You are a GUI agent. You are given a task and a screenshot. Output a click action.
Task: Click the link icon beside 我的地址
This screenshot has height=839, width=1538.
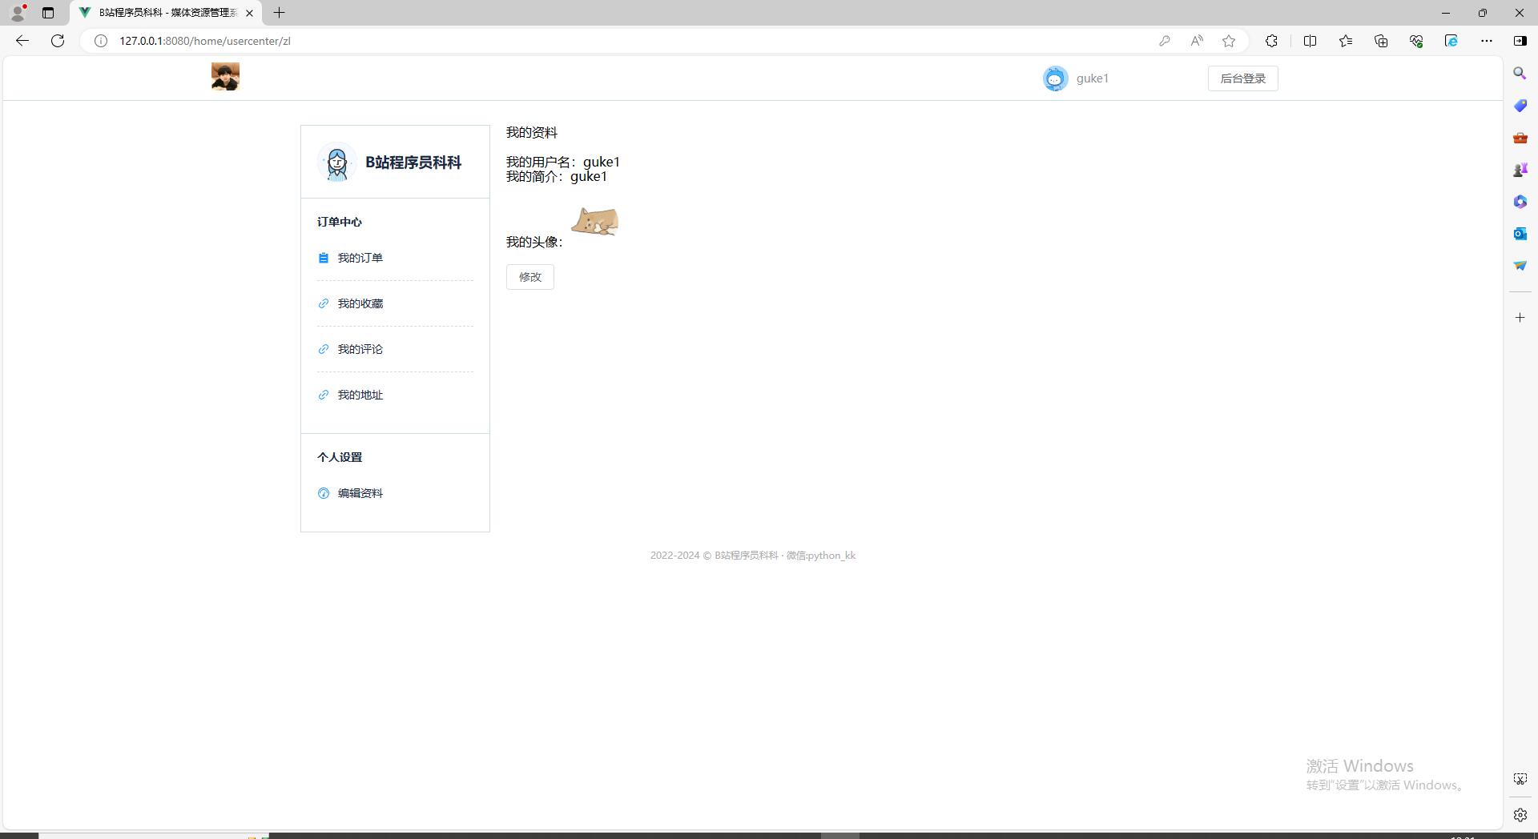324,395
